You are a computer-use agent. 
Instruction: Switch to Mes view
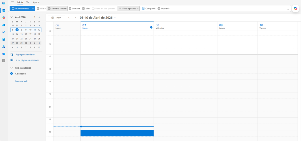tap(86, 9)
